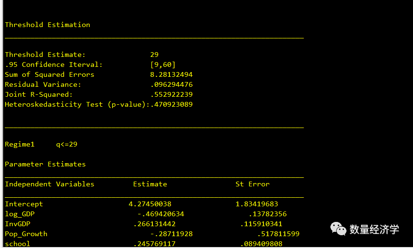Select the Residual Variance value .096294476

pos(171,84)
